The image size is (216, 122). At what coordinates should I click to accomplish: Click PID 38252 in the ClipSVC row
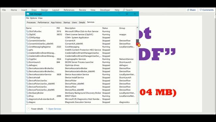tap(59, 35)
